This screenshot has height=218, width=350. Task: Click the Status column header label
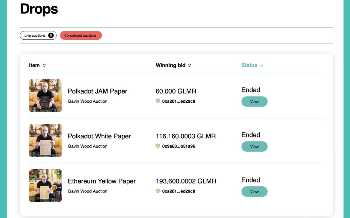pos(249,65)
